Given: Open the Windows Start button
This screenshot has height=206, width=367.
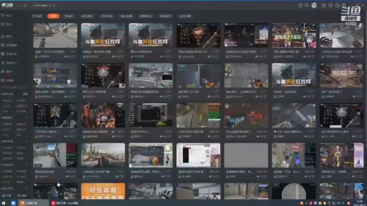Looking at the screenshot, I should click(3, 203).
